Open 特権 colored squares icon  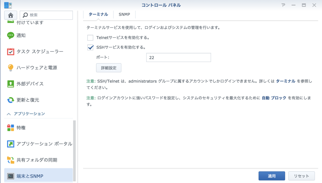point(10,128)
